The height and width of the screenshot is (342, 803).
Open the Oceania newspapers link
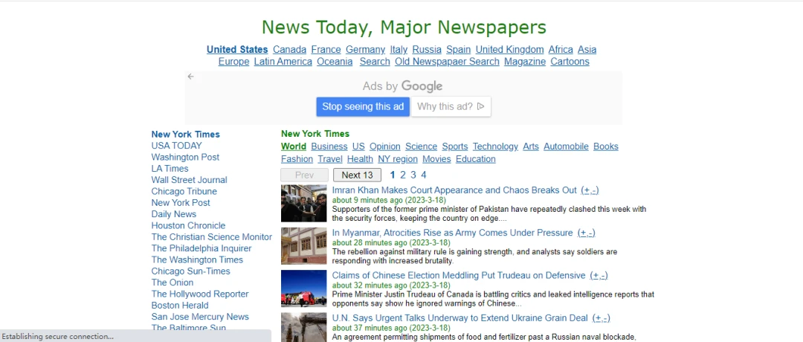[x=335, y=62]
